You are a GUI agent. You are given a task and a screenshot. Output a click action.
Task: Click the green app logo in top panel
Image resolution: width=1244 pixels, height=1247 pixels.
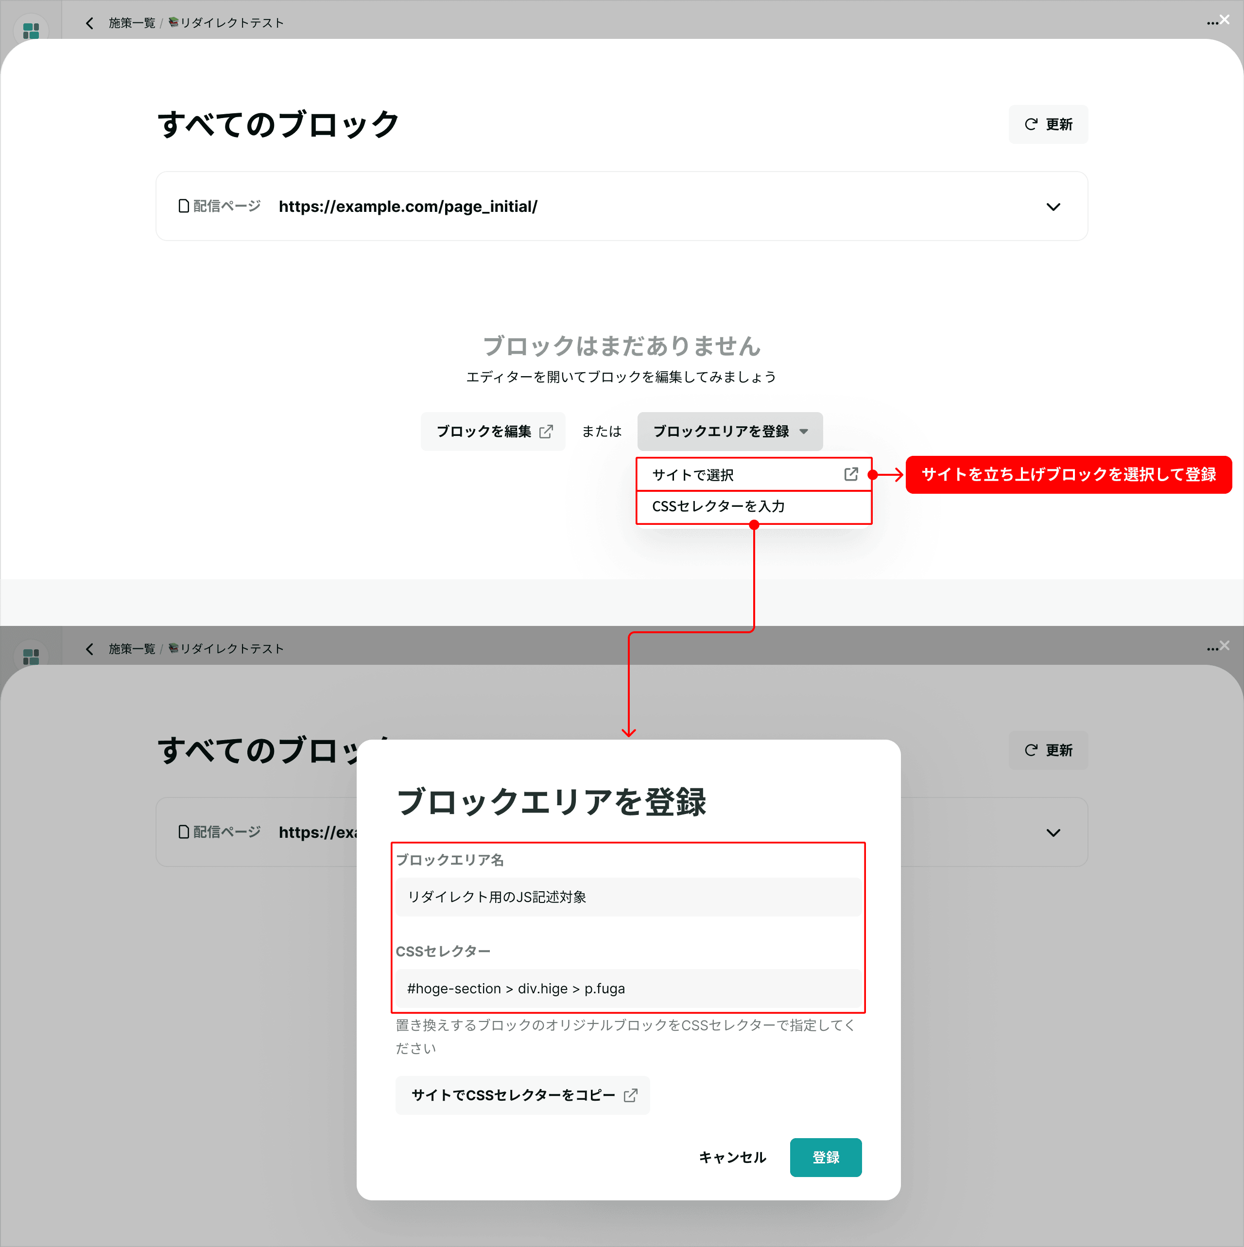[x=31, y=30]
